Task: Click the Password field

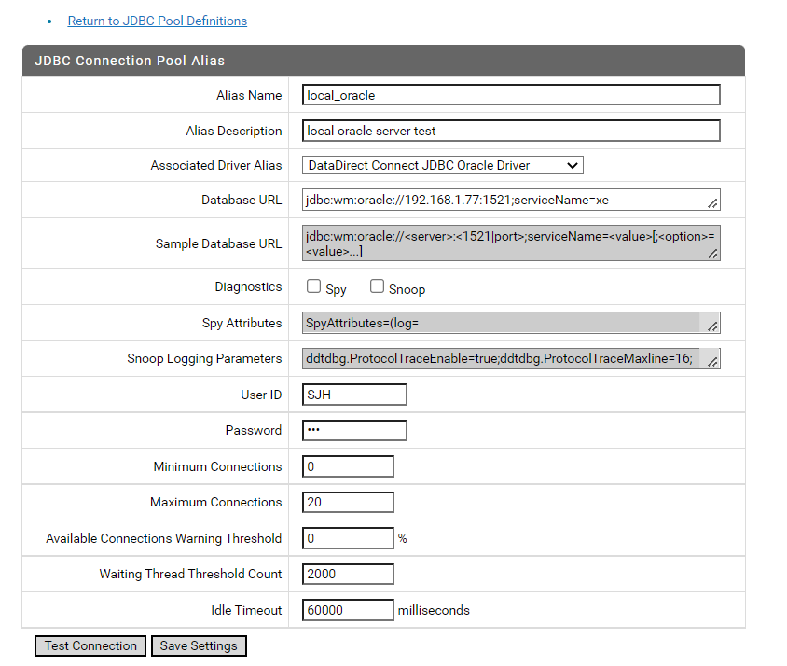Action: tap(355, 431)
